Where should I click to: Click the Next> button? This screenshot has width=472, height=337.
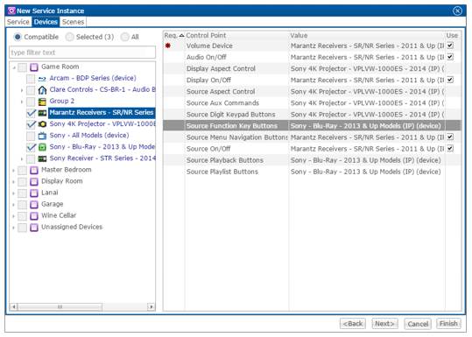(384, 324)
